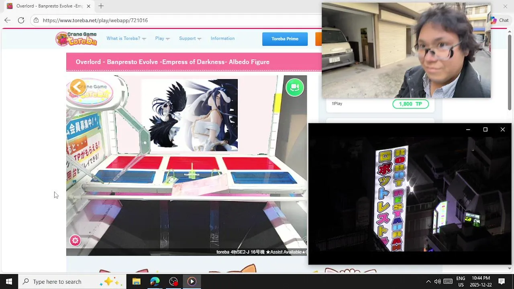Open File Explorer from the taskbar
This screenshot has width=514, height=289.
(136, 281)
